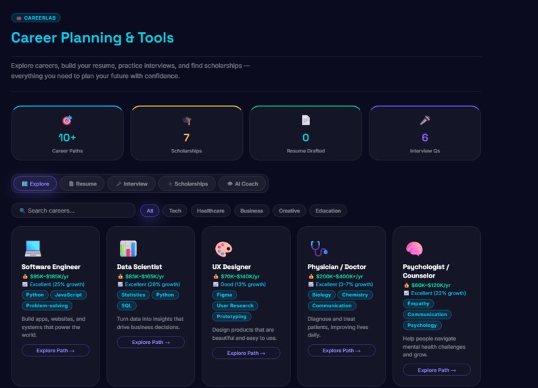Click the microphone icon above Interview Qs
Screen dimensions: 538x388
425,120
